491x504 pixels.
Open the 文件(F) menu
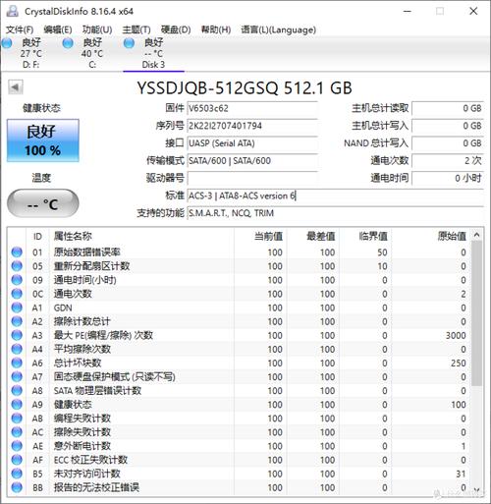coord(20,29)
